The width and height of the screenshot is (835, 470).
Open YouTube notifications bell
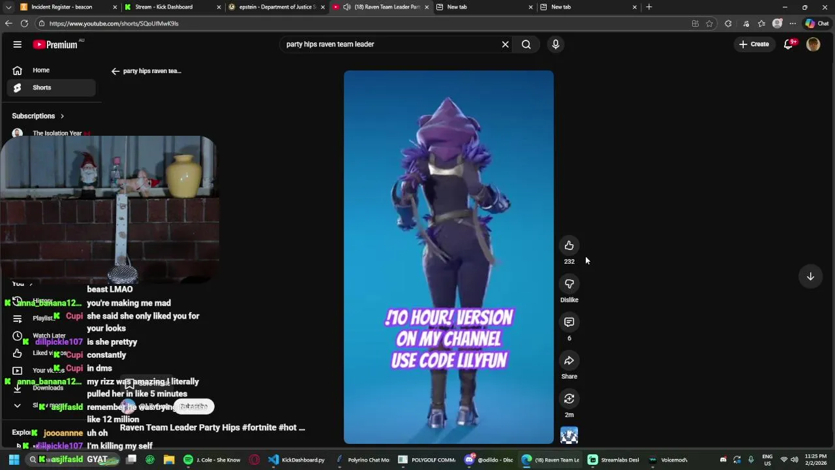click(789, 44)
